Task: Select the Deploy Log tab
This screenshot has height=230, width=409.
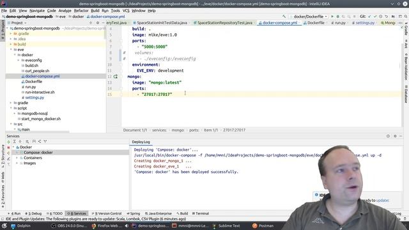Action: point(141,142)
